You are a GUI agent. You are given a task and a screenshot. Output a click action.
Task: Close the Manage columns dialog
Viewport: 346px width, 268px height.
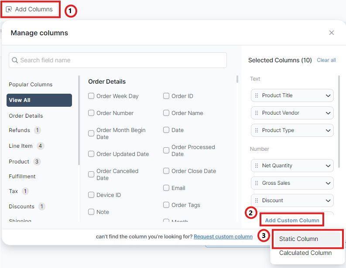[332, 33]
